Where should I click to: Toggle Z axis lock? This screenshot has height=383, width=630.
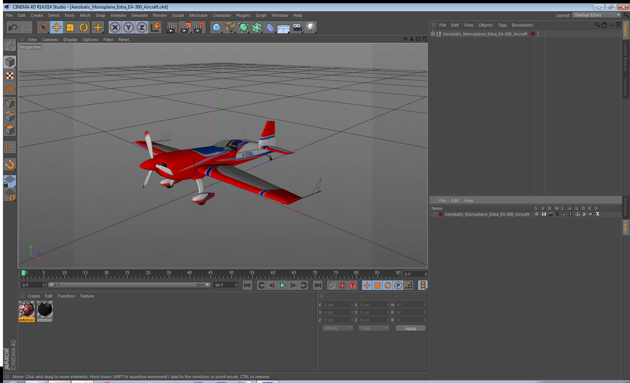coord(142,27)
